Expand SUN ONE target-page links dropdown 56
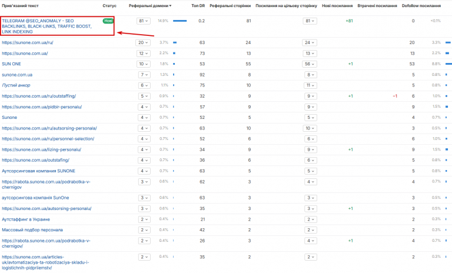Viewport: 452px width, 273px height. tap(310, 64)
